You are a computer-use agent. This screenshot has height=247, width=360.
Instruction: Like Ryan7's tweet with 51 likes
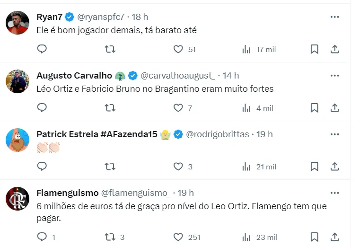coord(178,49)
